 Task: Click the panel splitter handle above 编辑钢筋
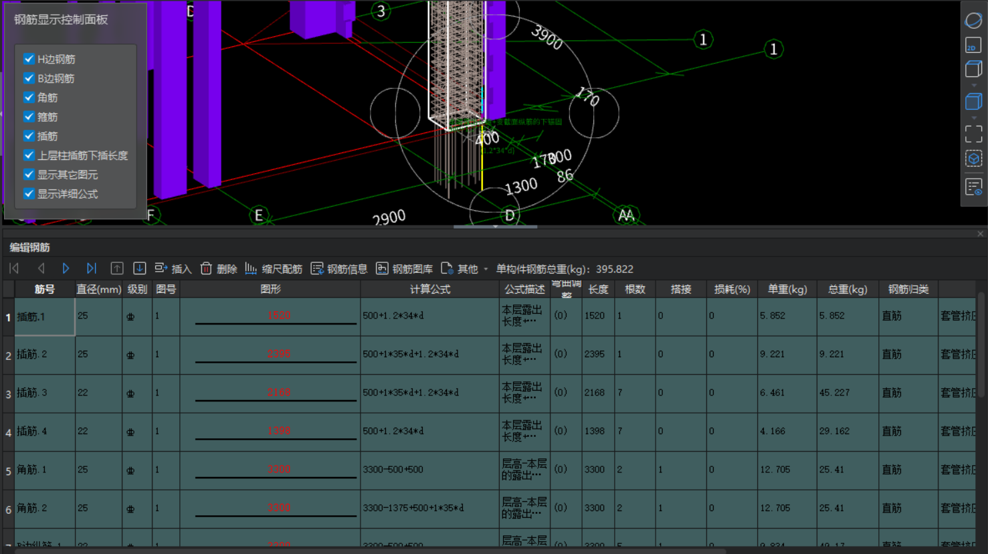tap(495, 227)
